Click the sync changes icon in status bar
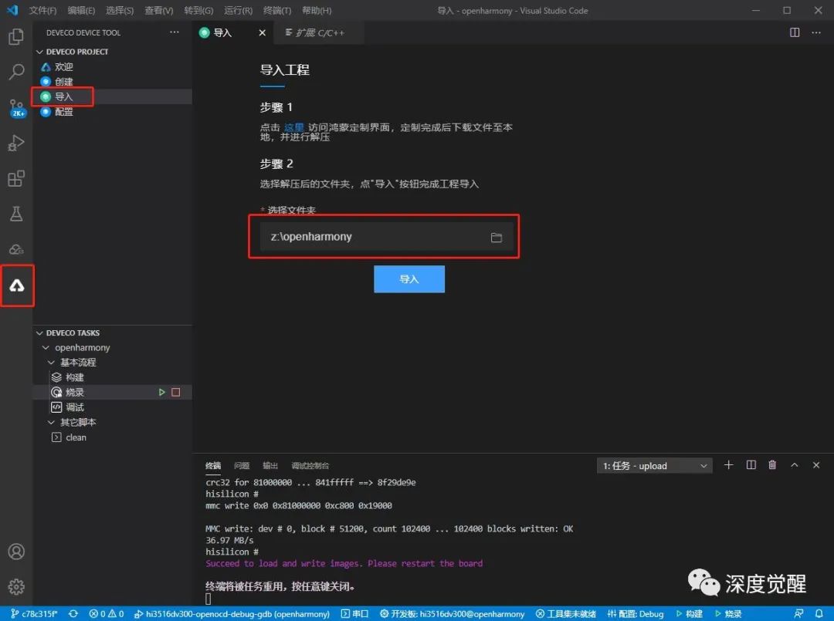 [73, 613]
